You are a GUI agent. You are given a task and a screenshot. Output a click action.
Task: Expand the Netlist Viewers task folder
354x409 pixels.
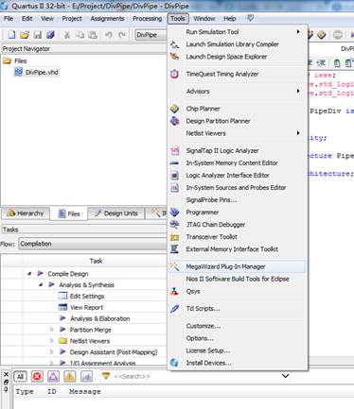click(52, 341)
